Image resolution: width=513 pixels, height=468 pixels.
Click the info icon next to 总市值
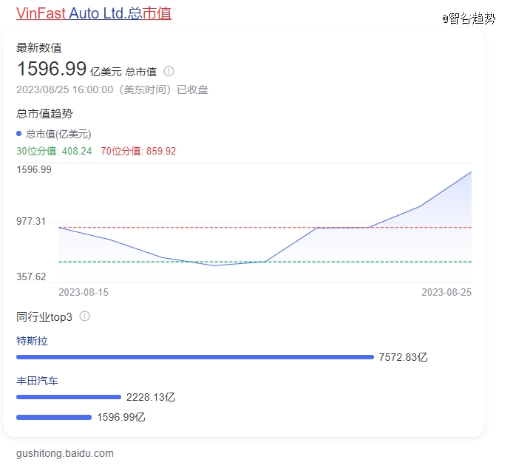pos(169,72)
